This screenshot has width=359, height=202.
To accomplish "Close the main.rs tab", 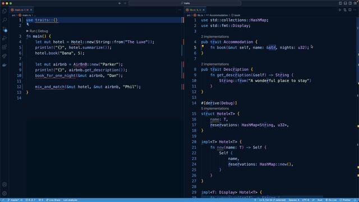I will point(31,10).
